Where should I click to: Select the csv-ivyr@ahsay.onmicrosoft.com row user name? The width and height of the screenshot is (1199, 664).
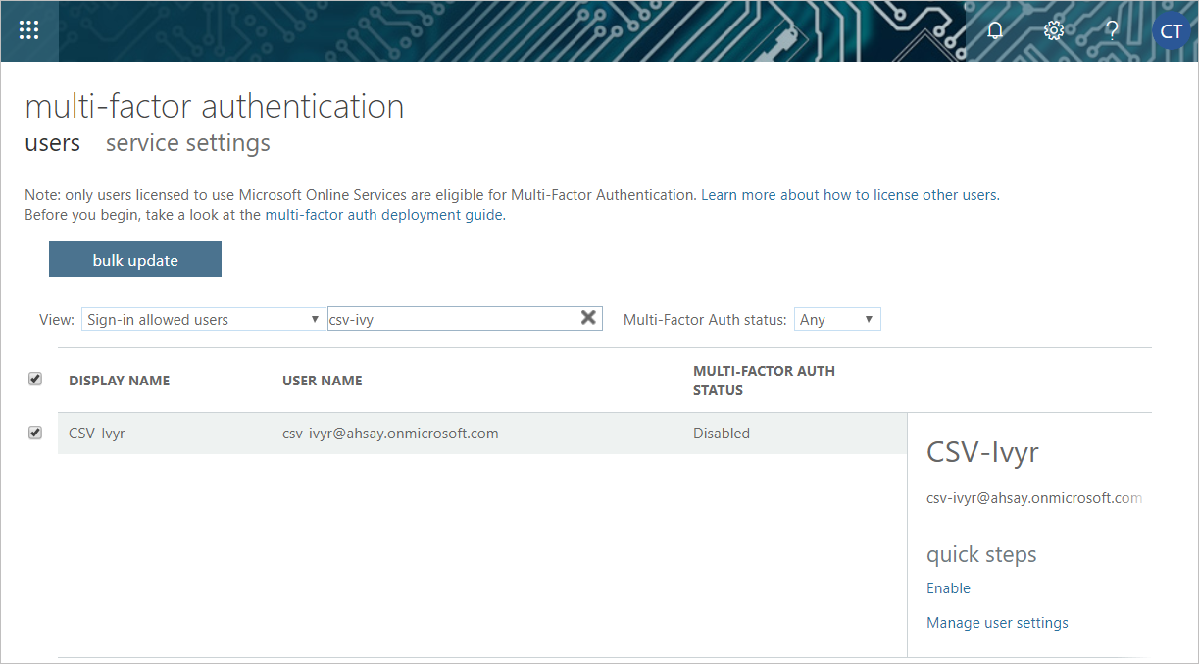(390, 434)
